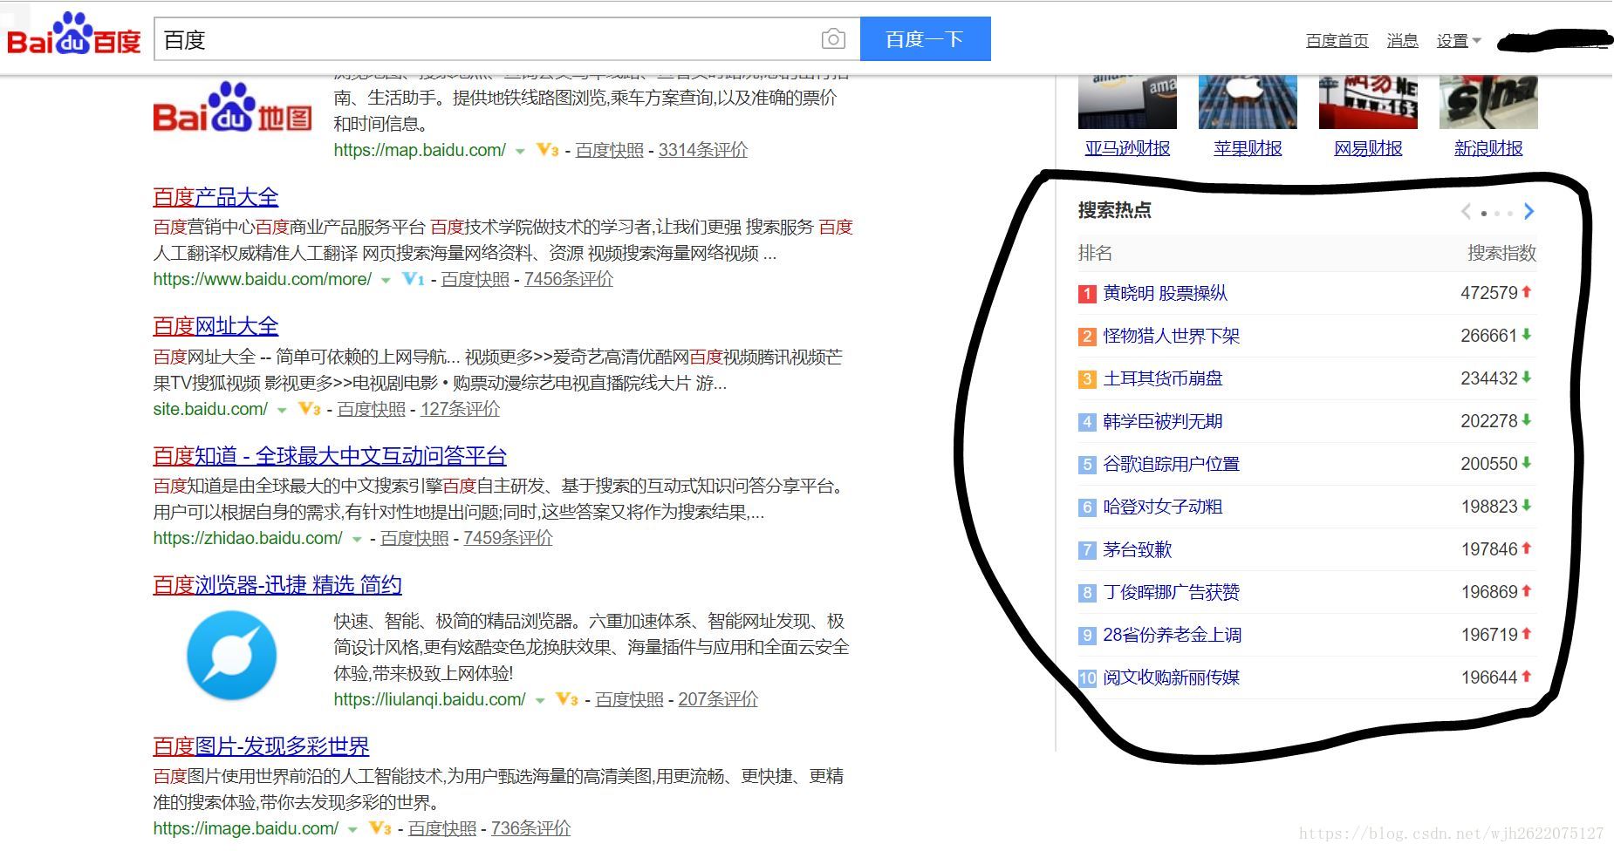Image resolution: width=1614 pixels, height=851 pixels.
Task: Open 百度首页 in the top navigation
Action: point(1337,40)
